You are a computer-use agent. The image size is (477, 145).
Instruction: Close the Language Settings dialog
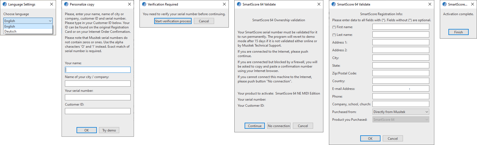click(x=52, y=4)
